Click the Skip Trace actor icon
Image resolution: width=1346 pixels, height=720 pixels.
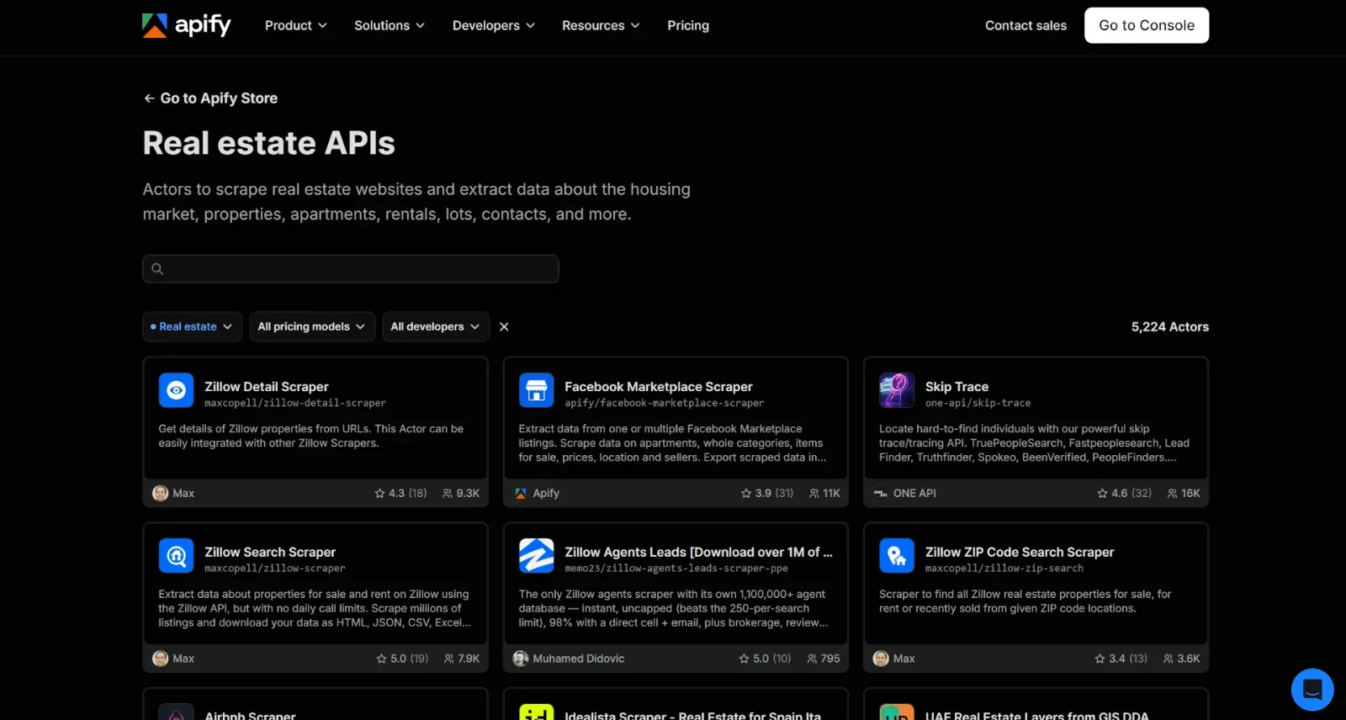(x=897, y=390)
